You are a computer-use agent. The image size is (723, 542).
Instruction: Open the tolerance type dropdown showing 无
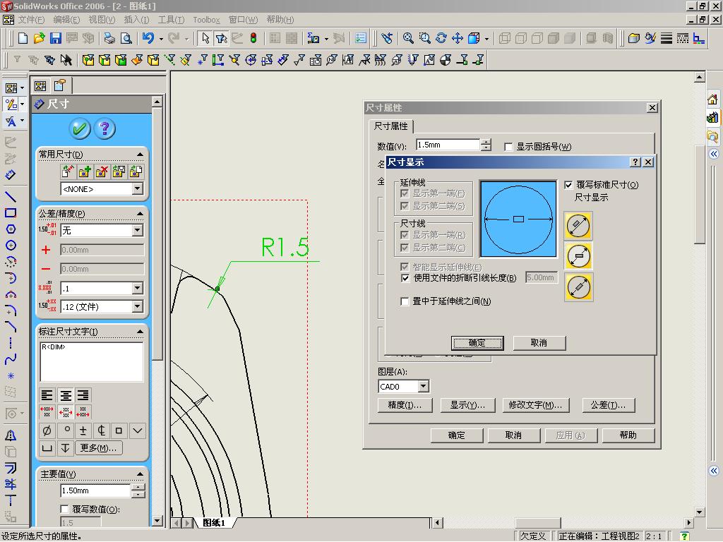(x=138, y=231)
